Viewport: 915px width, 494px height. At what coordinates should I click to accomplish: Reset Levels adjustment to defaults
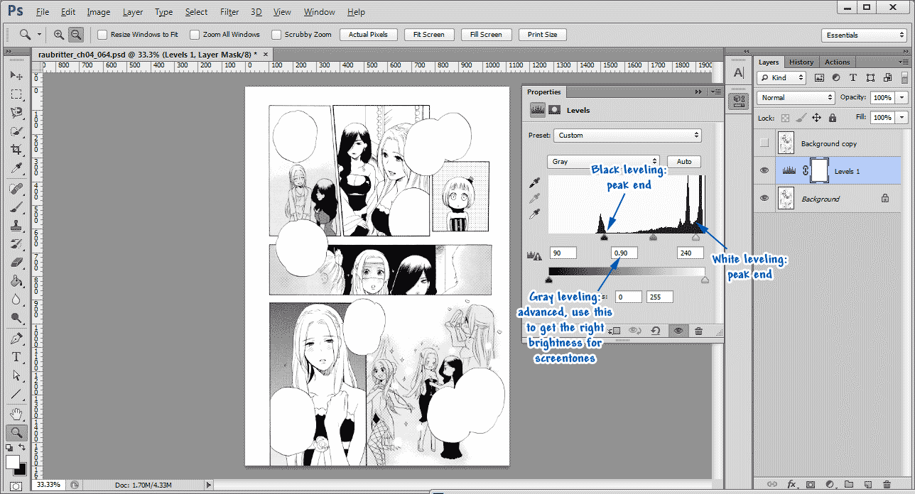(x=655, y=331)
